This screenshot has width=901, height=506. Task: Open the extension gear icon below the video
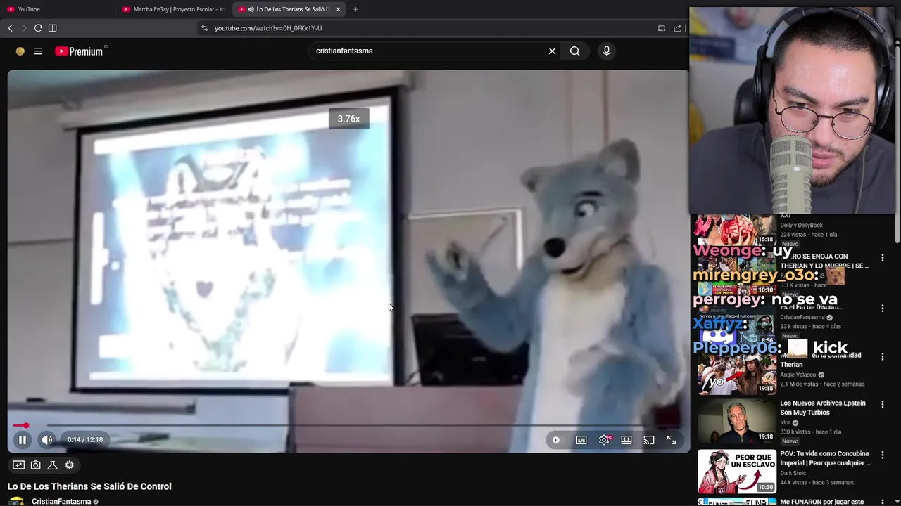(x=70, y=465)
